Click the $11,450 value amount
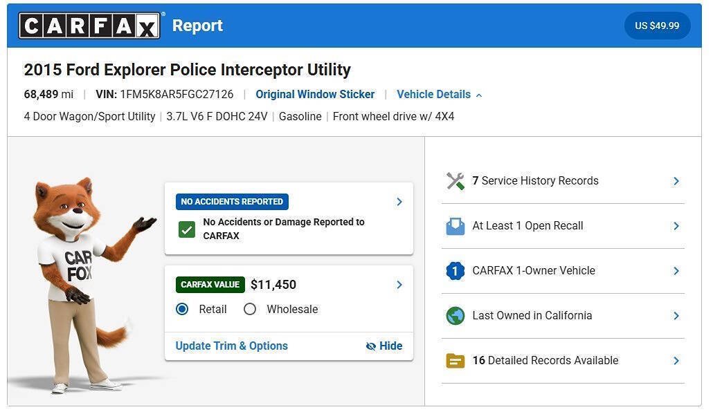Screen dimensions: 713x414 [x=273, y=285]
